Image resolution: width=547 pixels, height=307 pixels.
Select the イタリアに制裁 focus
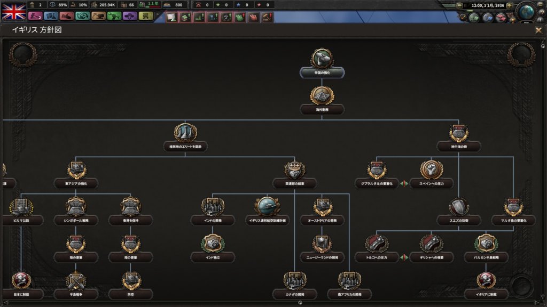pos(486,285)
